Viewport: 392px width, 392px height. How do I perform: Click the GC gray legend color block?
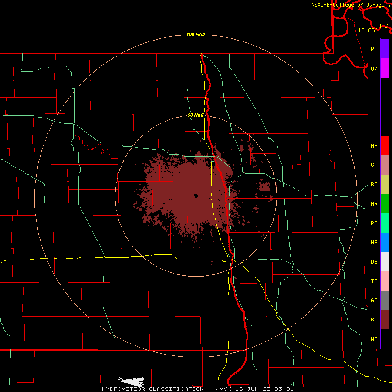point(385,300)
